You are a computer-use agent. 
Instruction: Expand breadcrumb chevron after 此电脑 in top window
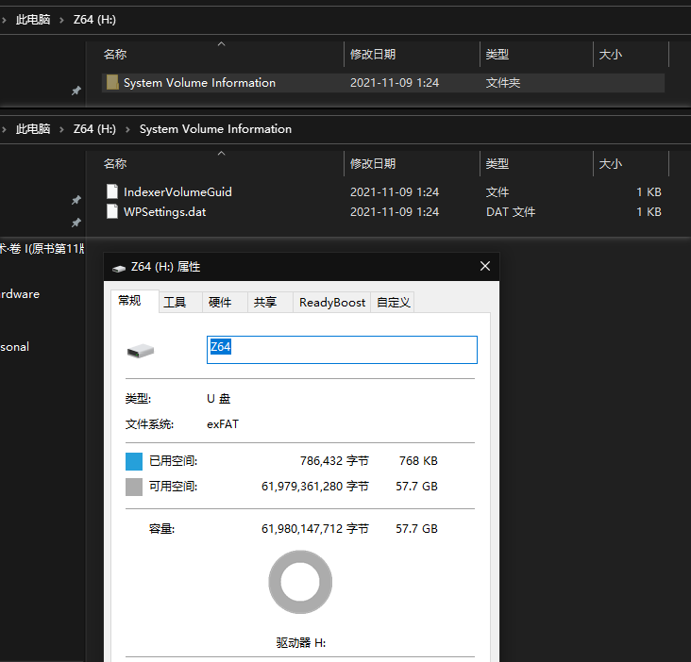point(62,20)
